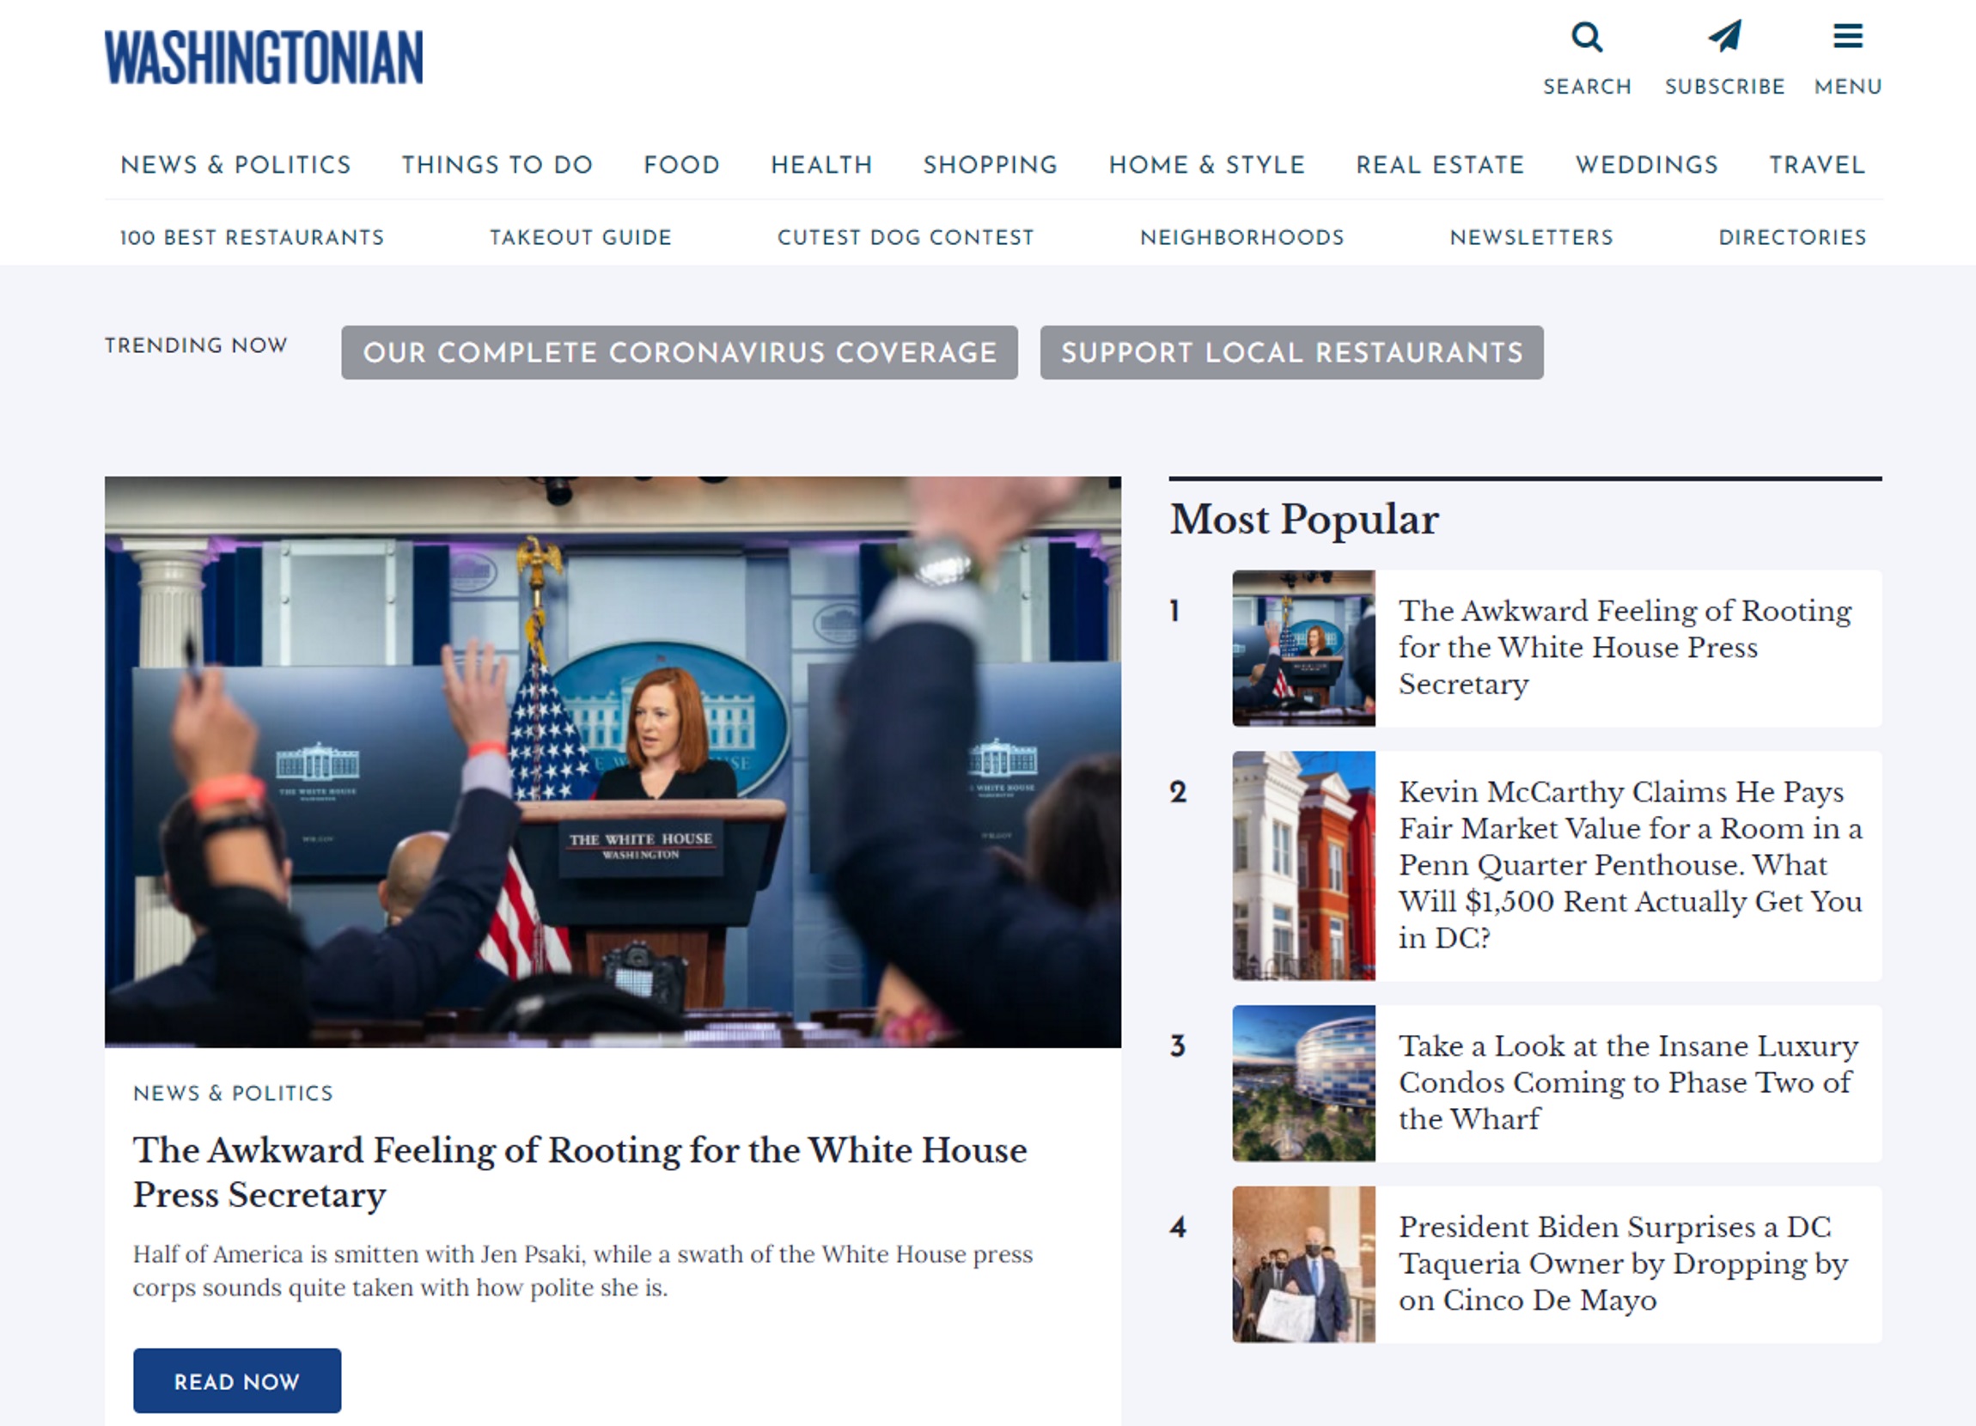1976x1426 pixels.
Task: Open the row houses thumbnail in Most Popular
Action: [1303, 866]
